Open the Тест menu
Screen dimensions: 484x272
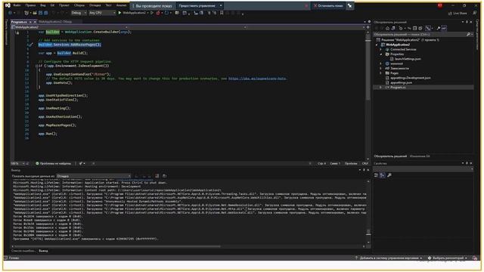(108, 5)
